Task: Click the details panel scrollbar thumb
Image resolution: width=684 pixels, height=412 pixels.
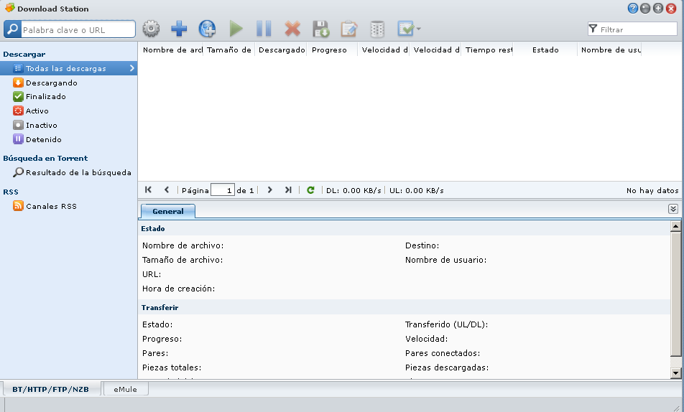Action: pos(675,294)
